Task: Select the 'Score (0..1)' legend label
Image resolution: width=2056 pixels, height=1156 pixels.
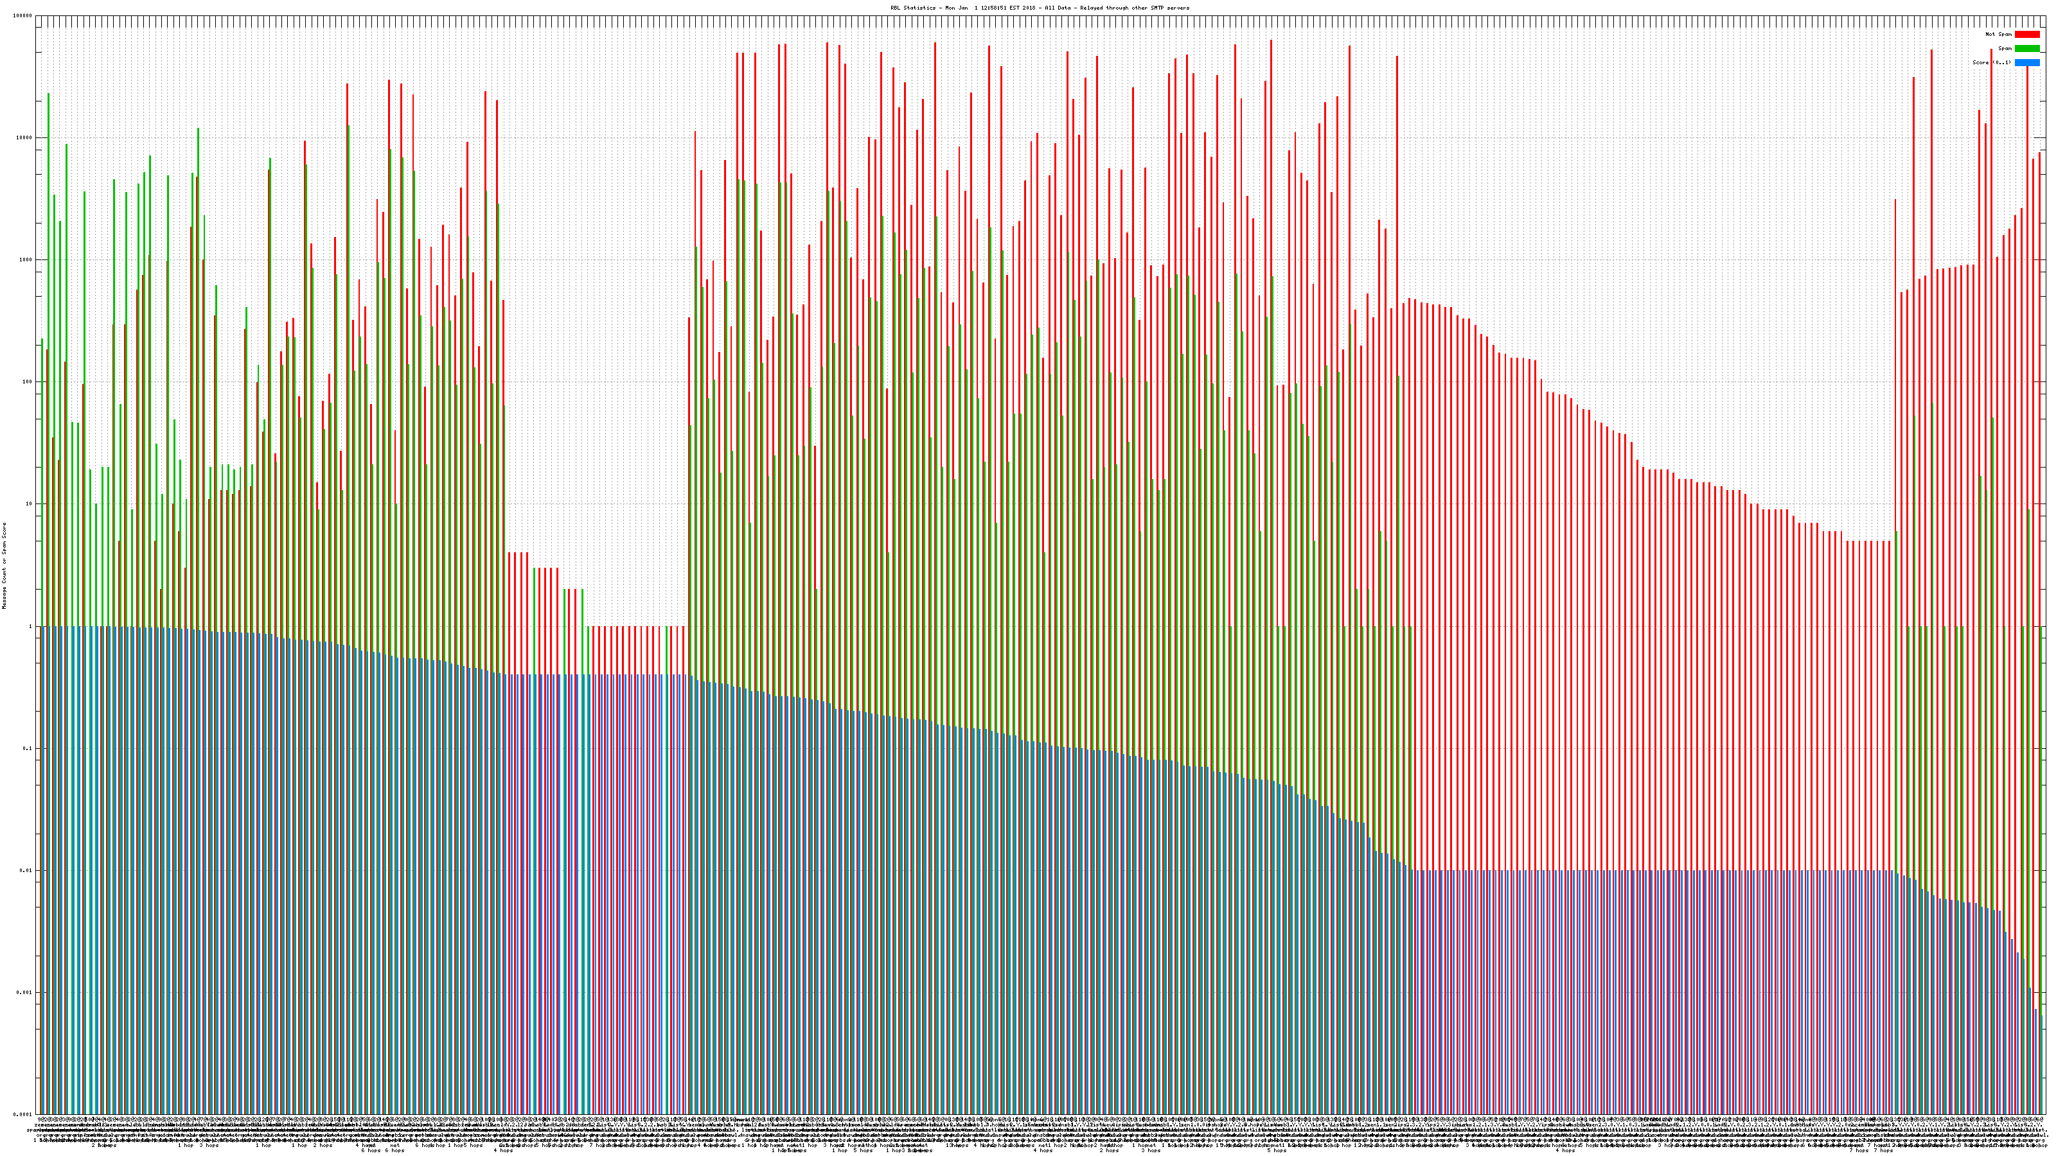Action: point(1991,62)
